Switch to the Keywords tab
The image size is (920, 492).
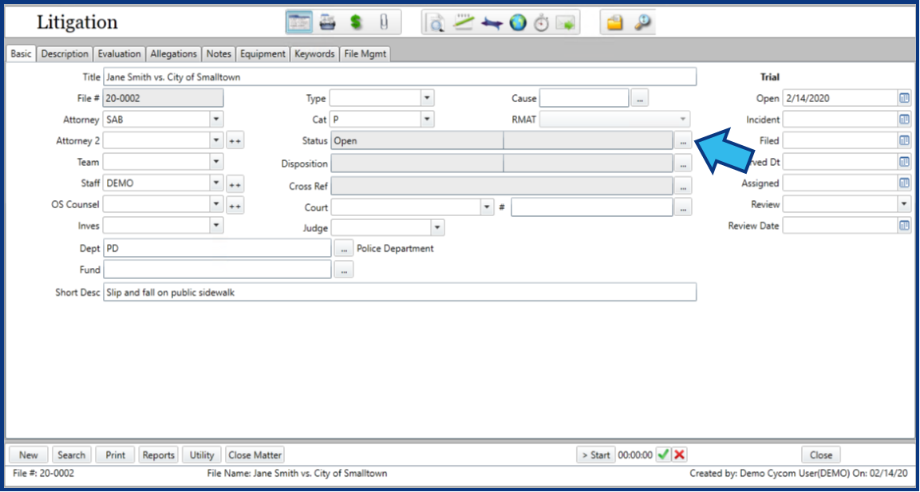tap(314, 53)
